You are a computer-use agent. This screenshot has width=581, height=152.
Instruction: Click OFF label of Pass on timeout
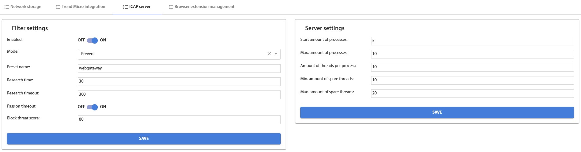pos(81,107)
